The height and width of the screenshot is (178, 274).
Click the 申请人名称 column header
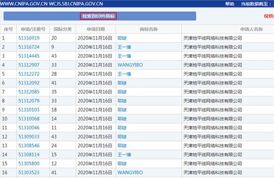pos(251,29)
